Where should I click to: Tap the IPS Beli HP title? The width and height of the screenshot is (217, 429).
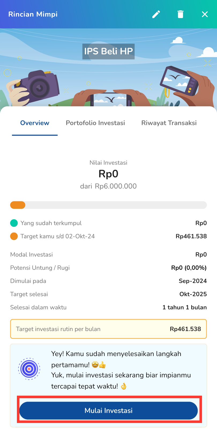tap(108, 51)
